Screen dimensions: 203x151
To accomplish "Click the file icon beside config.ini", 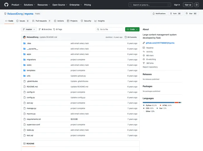I will point(24,92).
